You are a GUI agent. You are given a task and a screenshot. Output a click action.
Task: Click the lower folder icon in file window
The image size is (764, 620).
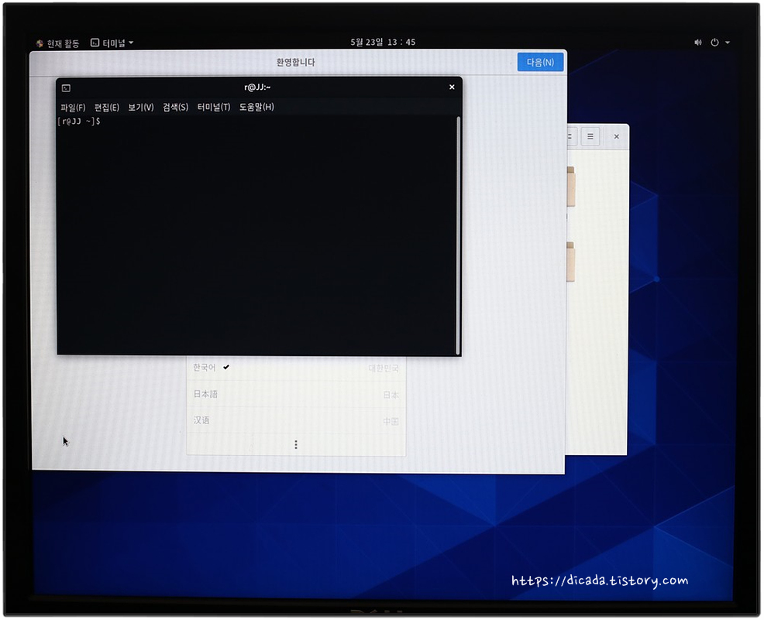(x=570, y=262)
